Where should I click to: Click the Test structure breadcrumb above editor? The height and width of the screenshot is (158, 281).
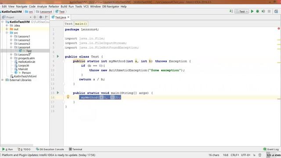click(68, 24)
